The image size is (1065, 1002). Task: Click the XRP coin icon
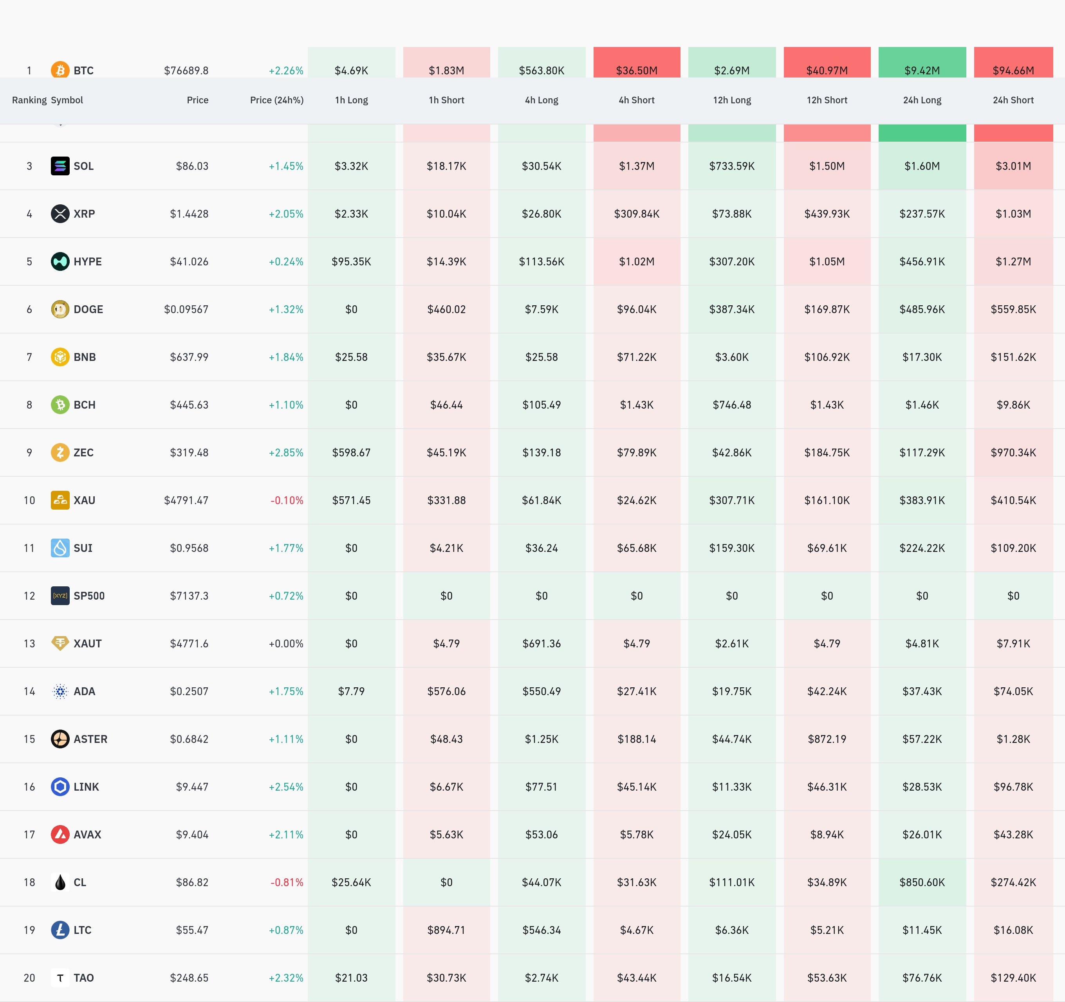pyautogui.click(x=60, y=214)
